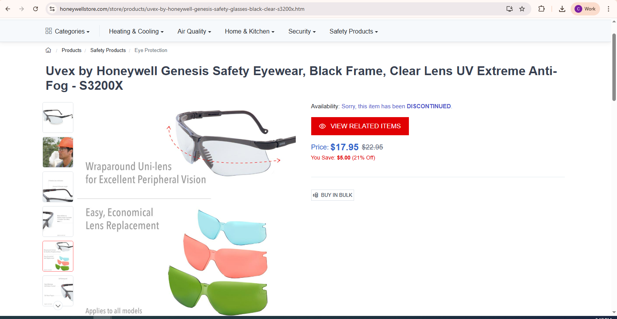The image size is (617, 319).
Task: Click the home icon in the breadcrumb trail
Action: (x=48, y=50)
